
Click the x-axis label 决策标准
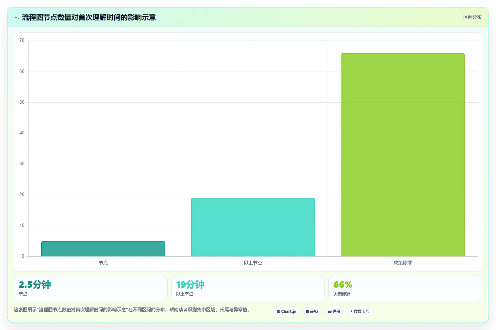[403, 263]
